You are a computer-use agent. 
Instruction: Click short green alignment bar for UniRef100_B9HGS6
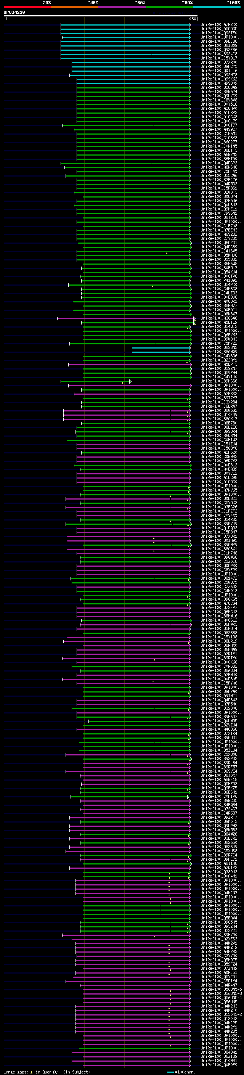[x=96, y=381]
